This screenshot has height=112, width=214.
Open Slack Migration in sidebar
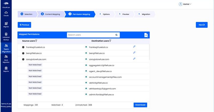6,59
